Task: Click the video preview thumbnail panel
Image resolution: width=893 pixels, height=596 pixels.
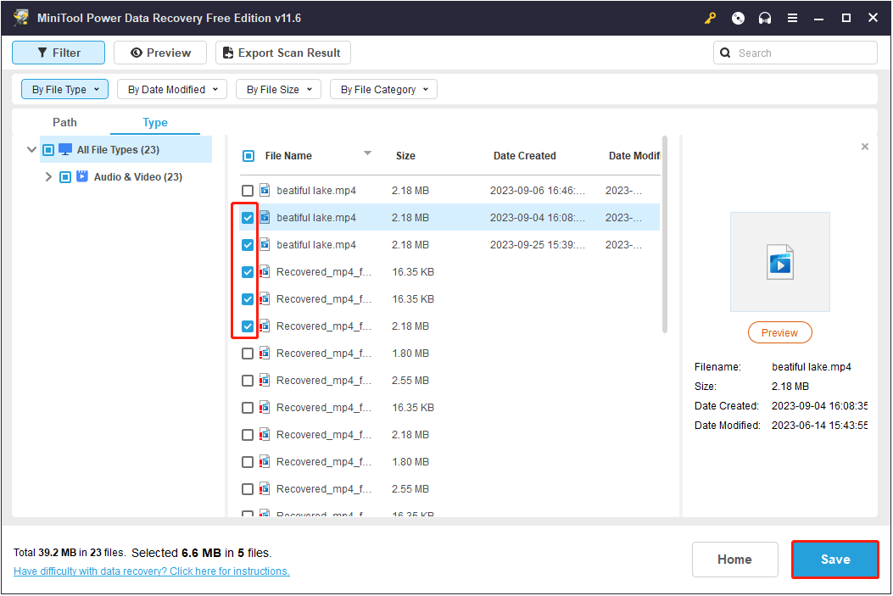Action: click(779, 262)
